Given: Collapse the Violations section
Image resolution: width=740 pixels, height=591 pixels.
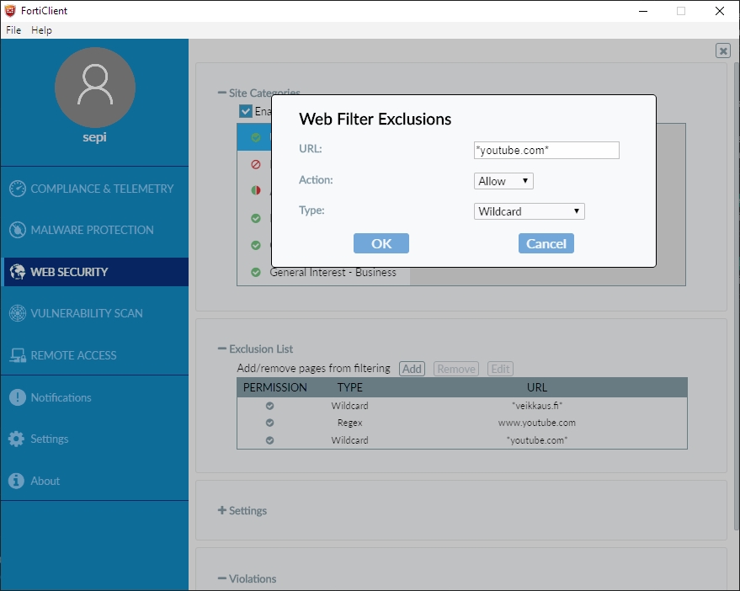Looking at the screenshot, I should [221, 578].
